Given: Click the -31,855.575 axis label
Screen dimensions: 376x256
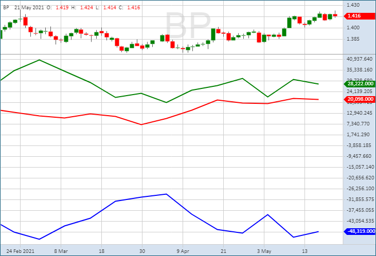Looking at the screenshot, I should tap(360, 199).
